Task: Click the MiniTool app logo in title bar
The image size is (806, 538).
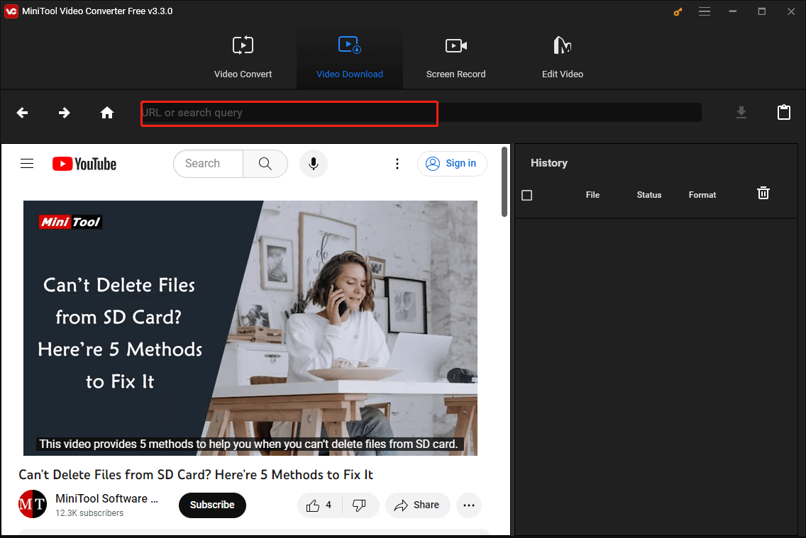Action: click(11, 11)
